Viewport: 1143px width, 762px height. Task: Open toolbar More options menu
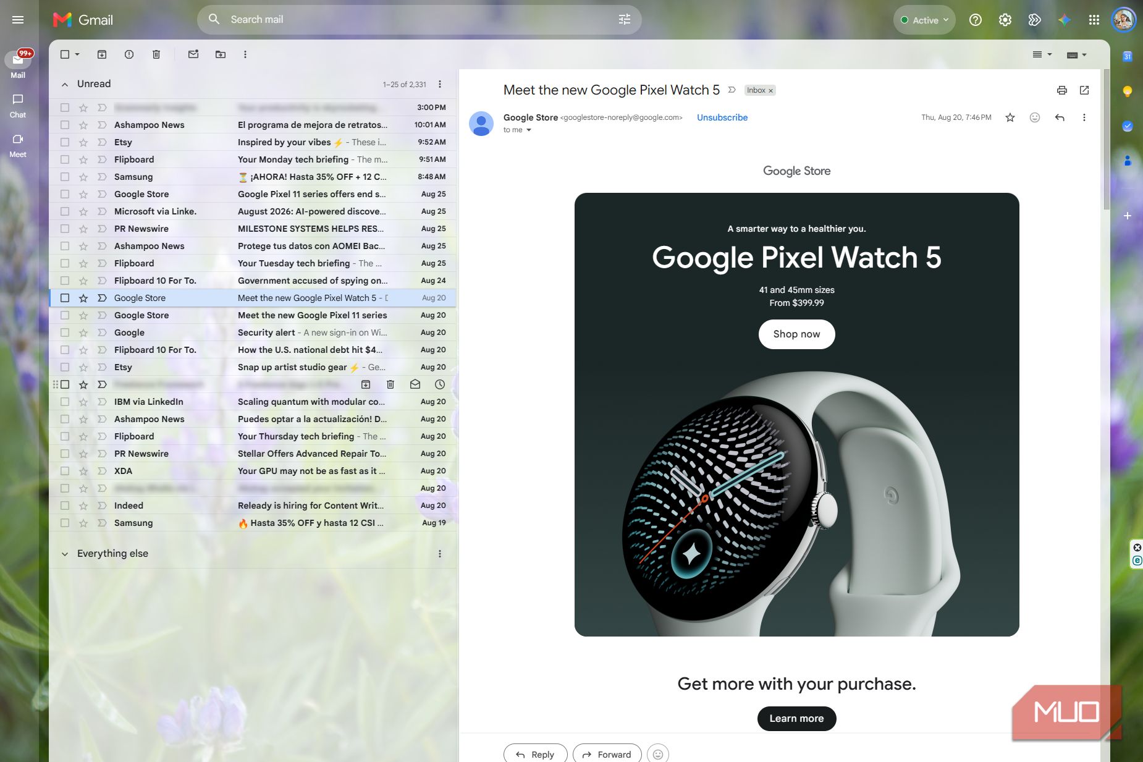tap(245, 54)
